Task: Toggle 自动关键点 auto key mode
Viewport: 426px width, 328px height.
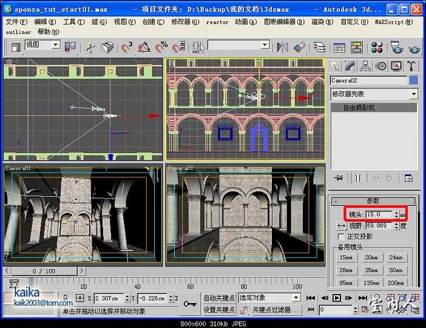Action: [219, 298]
